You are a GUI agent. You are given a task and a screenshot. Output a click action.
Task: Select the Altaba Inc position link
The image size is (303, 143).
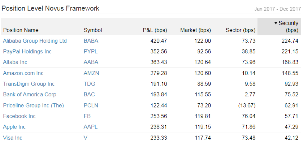pyautogui.click(x=15, y=62)
